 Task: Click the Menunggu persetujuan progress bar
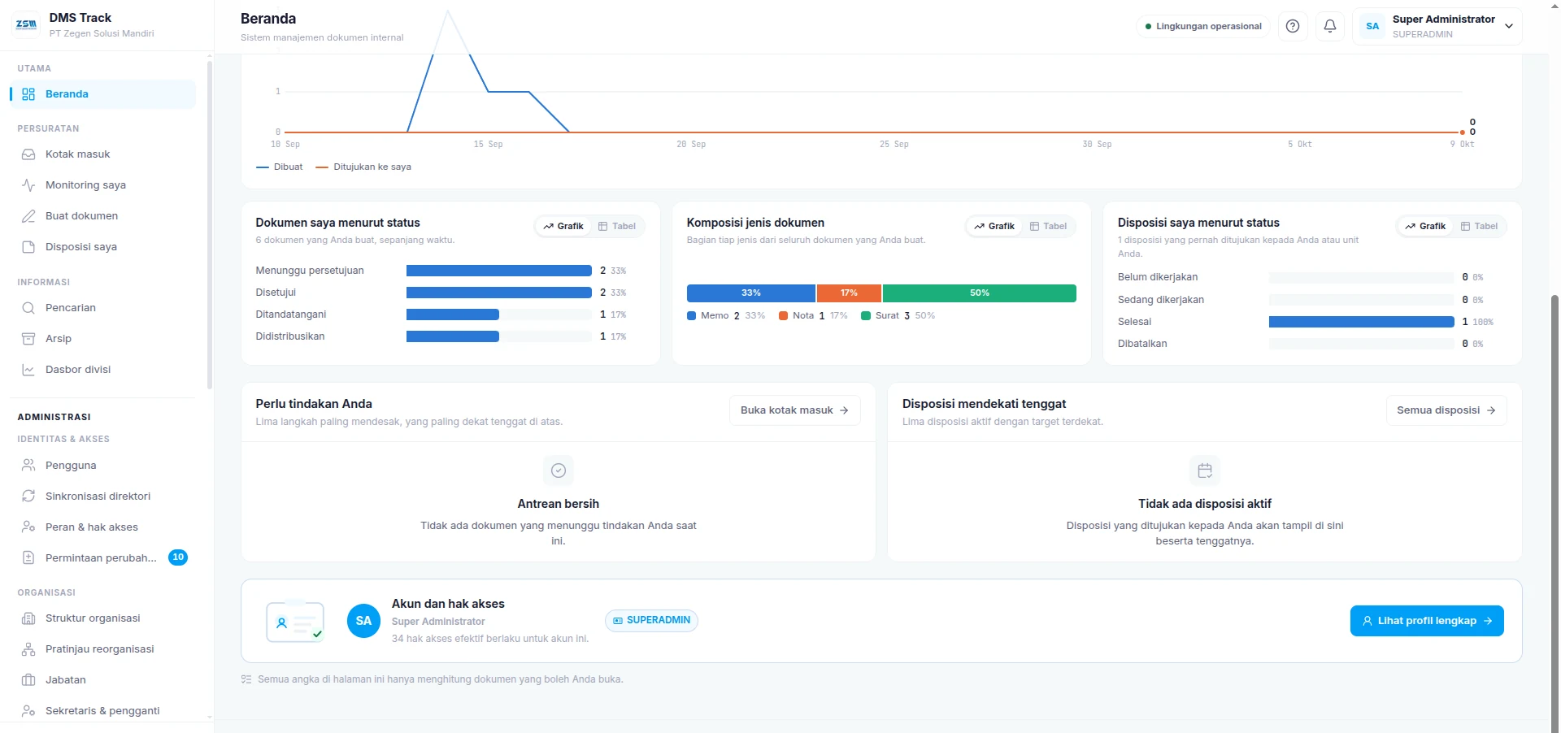[498, 271]
